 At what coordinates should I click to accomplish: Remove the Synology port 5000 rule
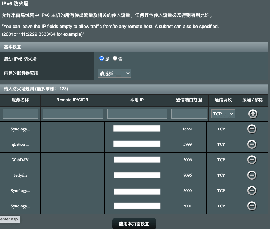tap(252, 191)
